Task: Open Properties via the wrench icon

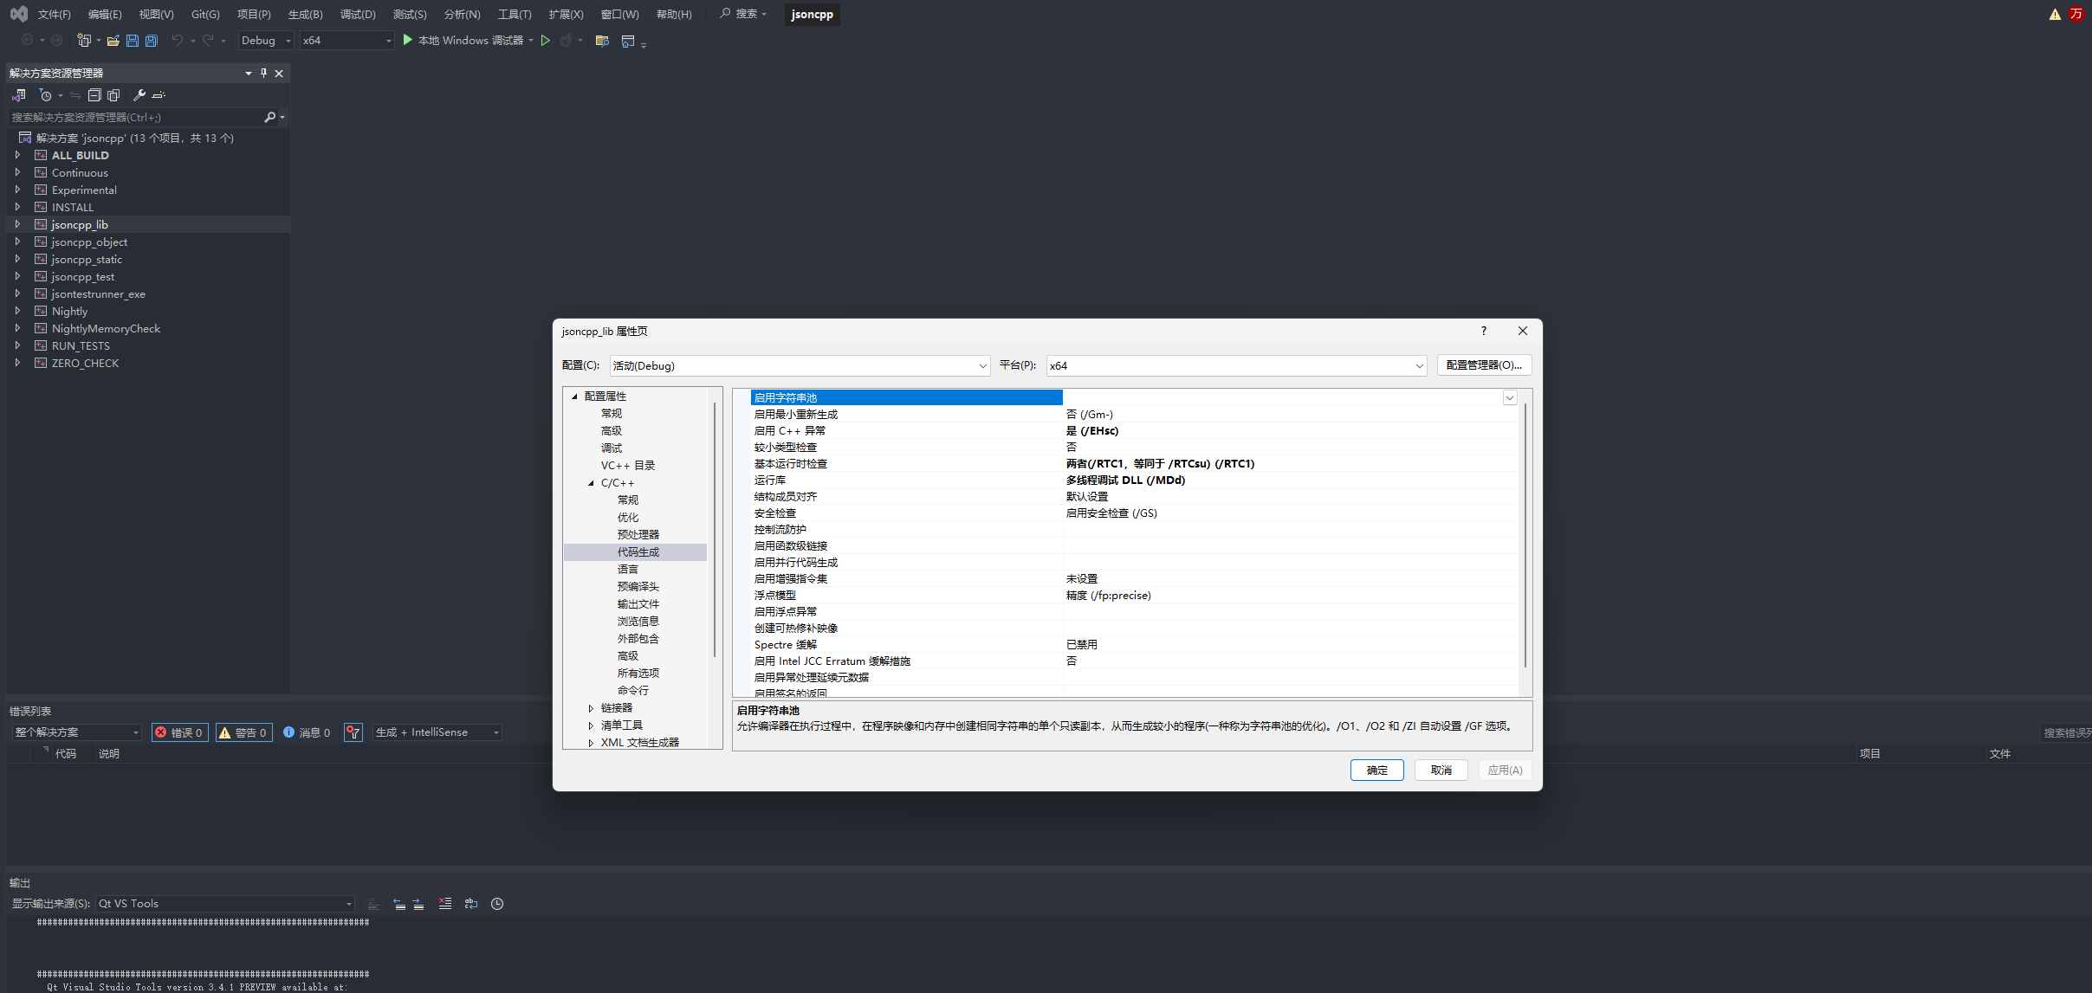Action: point(139,95)
